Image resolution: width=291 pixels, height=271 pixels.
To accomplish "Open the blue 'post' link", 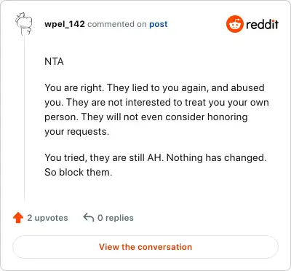I will pos(159,24).
